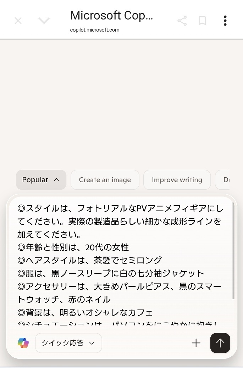Viewport: 243px width, 368px height.
Task: Click the text 'トウォッチ、赤のネイル'
Action: click(64, 299)
